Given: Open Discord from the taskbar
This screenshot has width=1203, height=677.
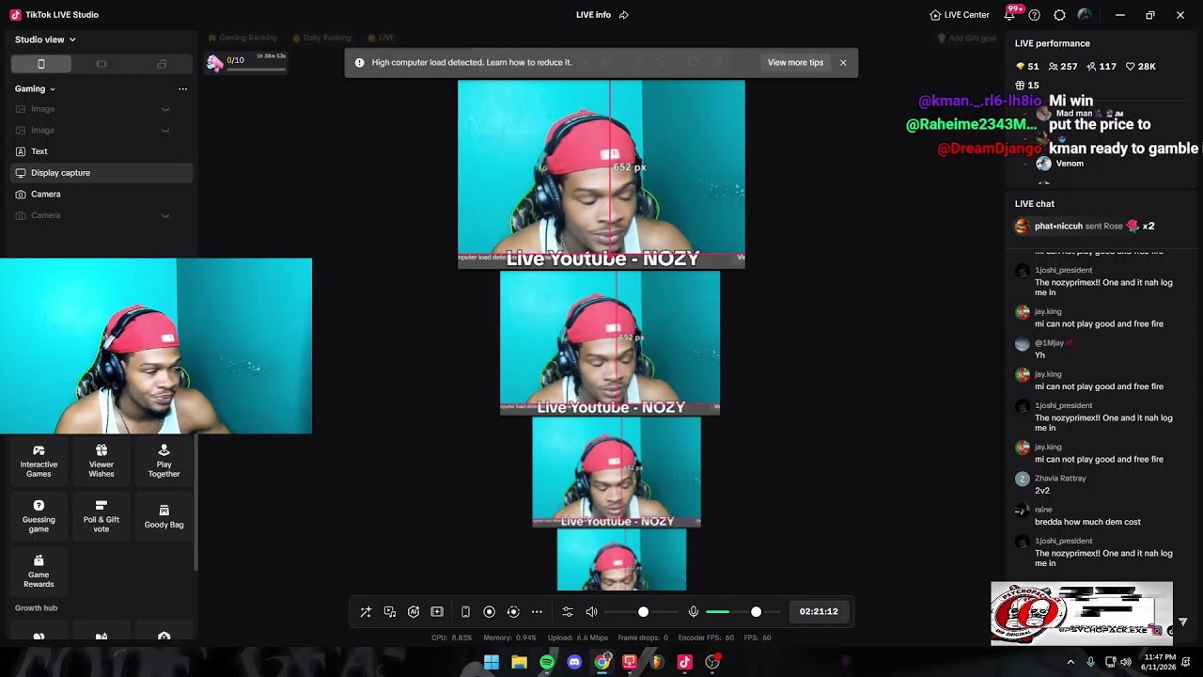Looking at the screenshot, I should pyautogui.click(x=574, y=663).
